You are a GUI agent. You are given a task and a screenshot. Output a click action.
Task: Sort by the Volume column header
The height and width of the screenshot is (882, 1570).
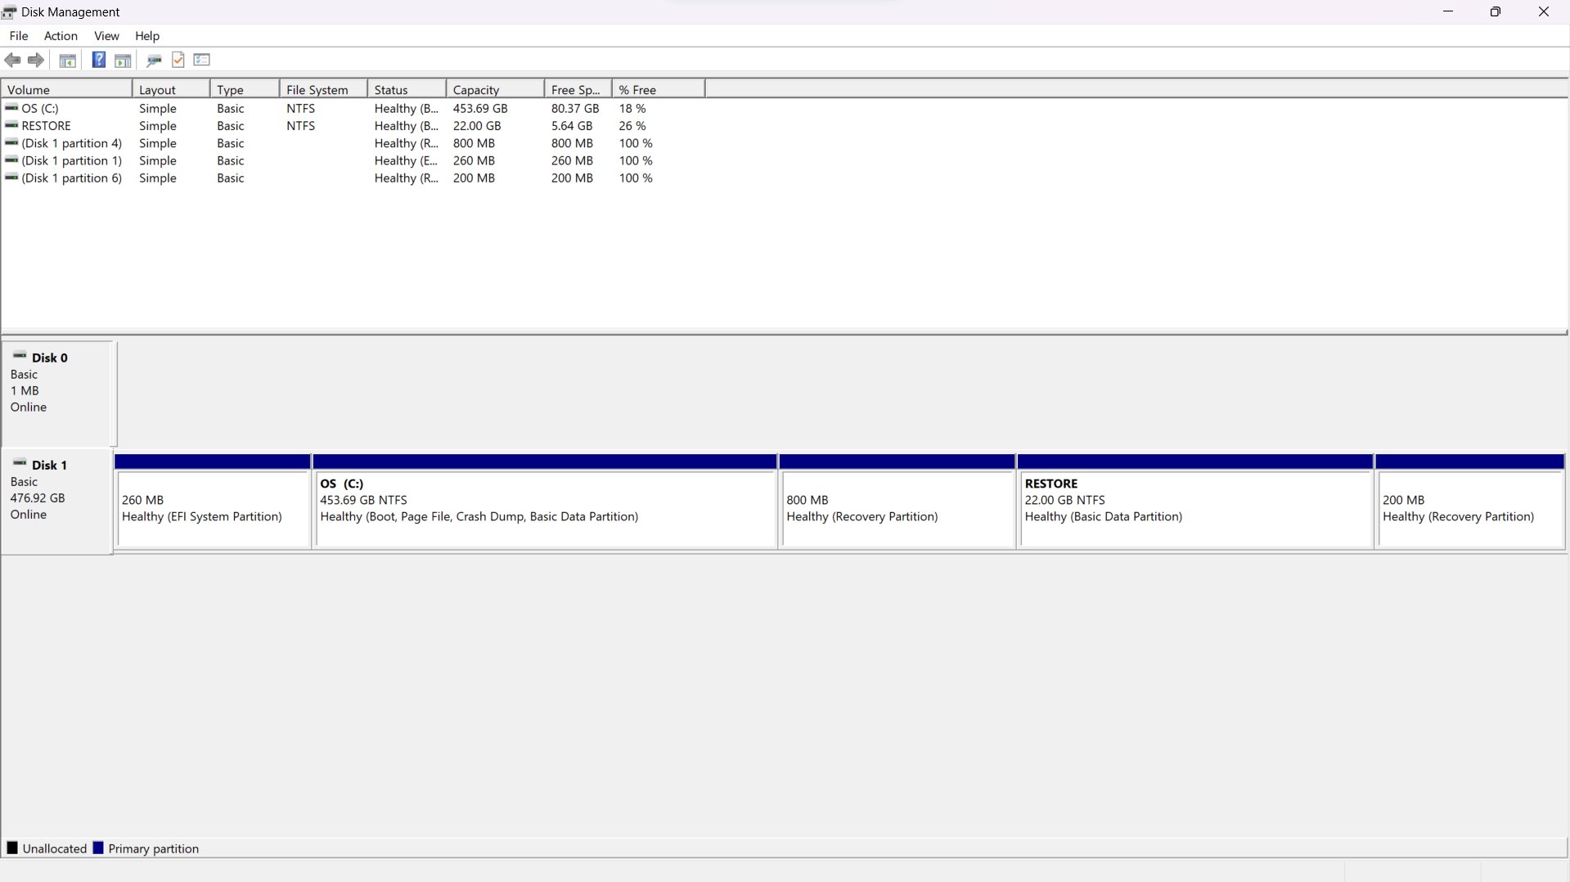(67, 89)
